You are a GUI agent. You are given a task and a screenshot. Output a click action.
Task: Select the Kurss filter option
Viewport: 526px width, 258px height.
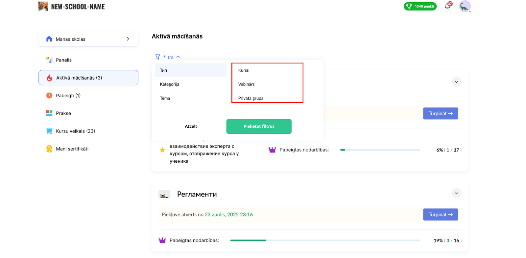coord(244,70)
